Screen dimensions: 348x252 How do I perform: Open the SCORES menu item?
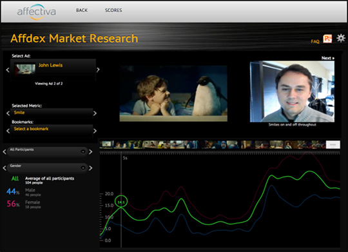click(x=113, y=10)
